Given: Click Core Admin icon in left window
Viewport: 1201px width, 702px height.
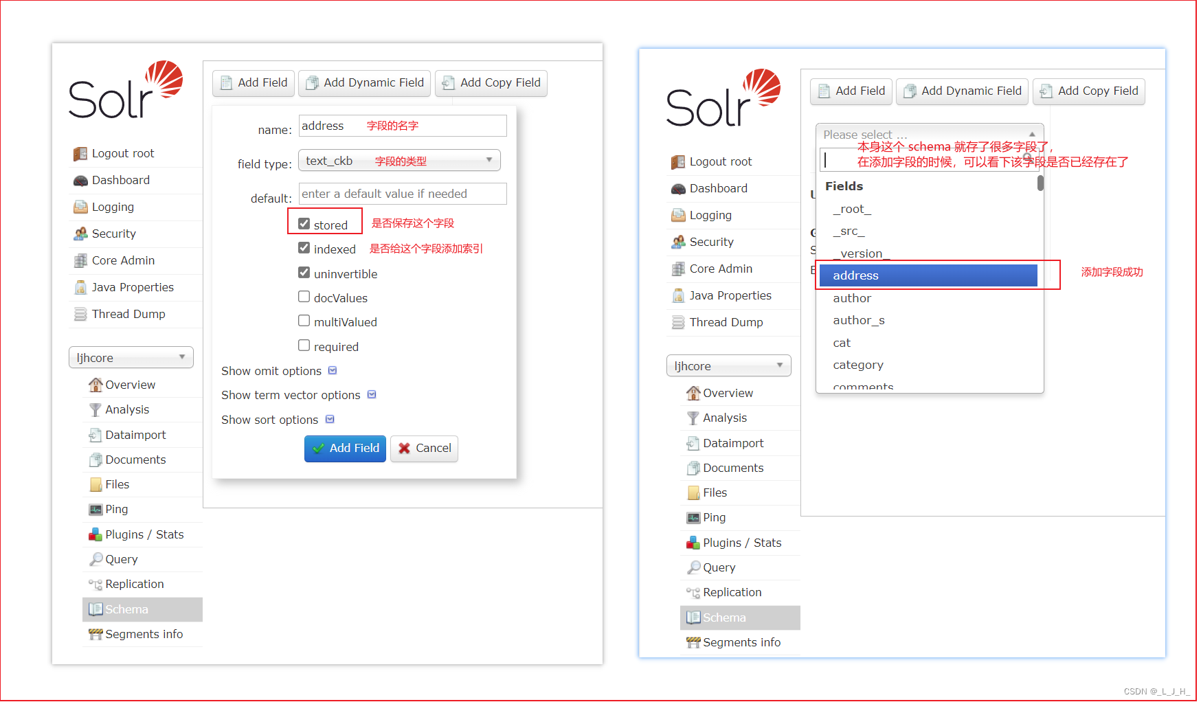Looking at the screenshot, I should pos(80,261).
